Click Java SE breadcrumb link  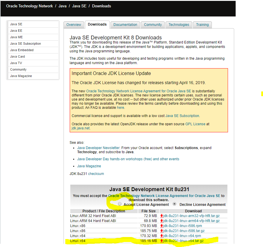click(79, 6)
